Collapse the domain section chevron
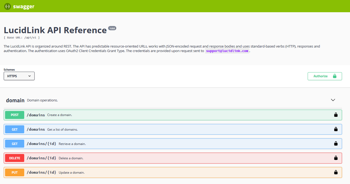This screenshot has width=350, height=184. pos(333,100)
